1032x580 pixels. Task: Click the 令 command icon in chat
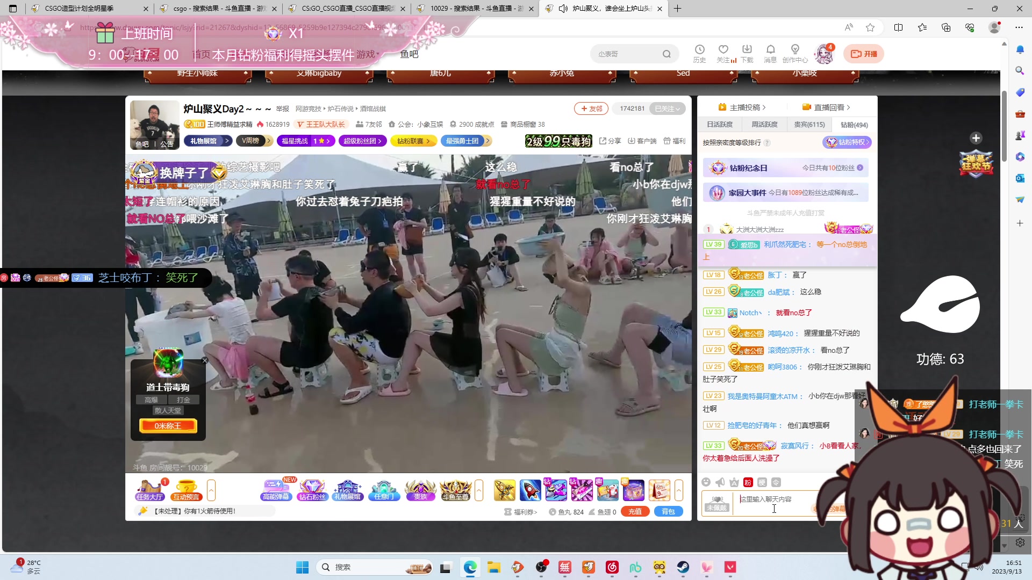776,482
